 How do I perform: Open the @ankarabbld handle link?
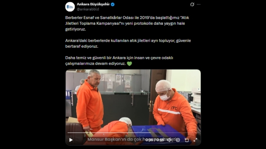click(88, 9)
